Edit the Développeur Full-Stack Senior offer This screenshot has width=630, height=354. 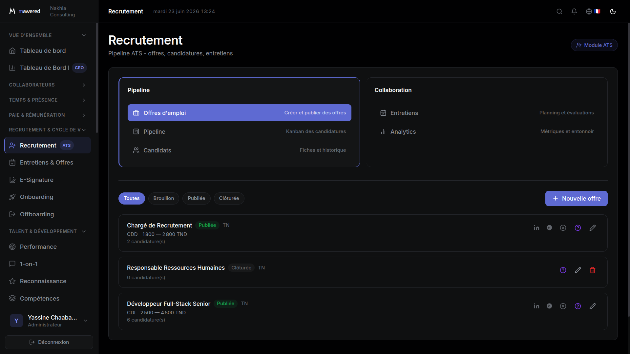(x=593, y=306)
